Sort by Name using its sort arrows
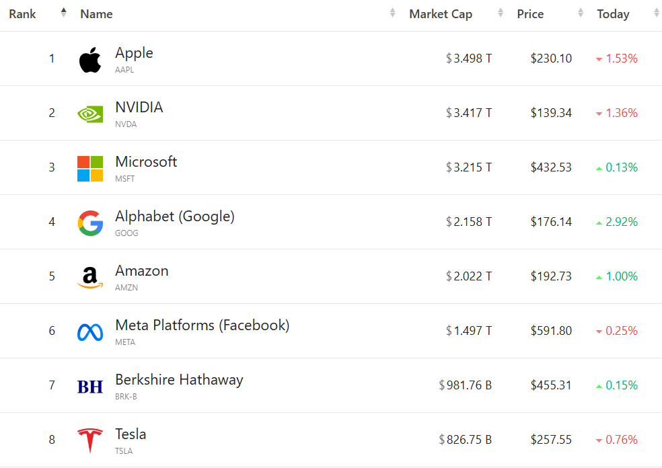Screen dimensions: 662x468 [x=393, y=13]
